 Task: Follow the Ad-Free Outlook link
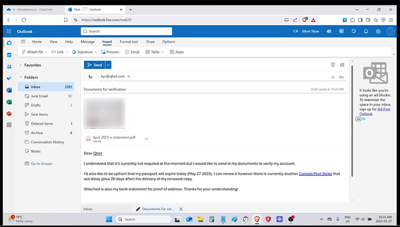(x=375, y=111)
